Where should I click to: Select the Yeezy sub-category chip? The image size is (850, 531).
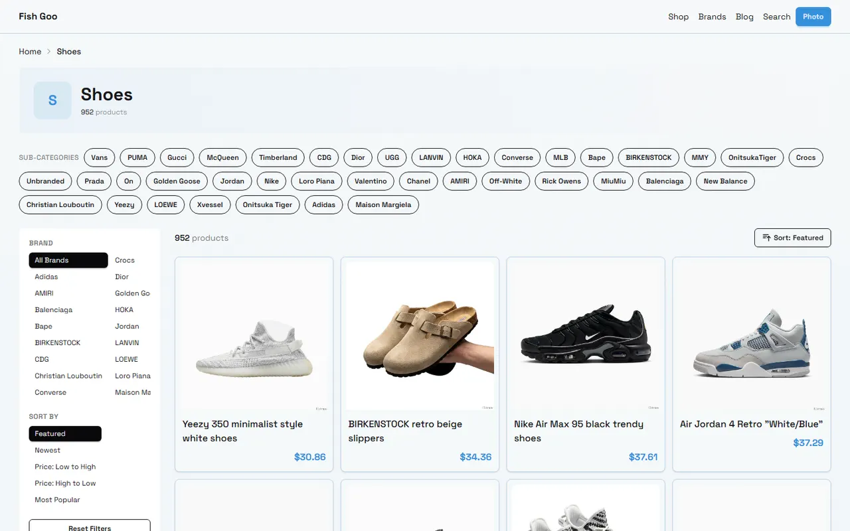coord(124,204)
